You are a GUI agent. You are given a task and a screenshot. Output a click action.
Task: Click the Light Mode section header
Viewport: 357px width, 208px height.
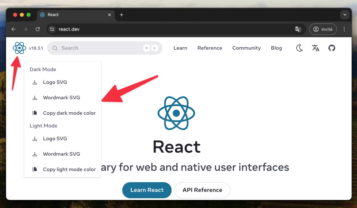[x=43, y=126]
